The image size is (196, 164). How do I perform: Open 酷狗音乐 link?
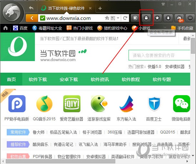click(x=40, y=144)
